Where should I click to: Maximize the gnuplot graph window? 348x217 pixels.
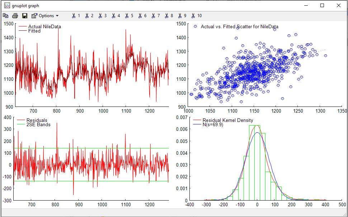tap(322, 5)
